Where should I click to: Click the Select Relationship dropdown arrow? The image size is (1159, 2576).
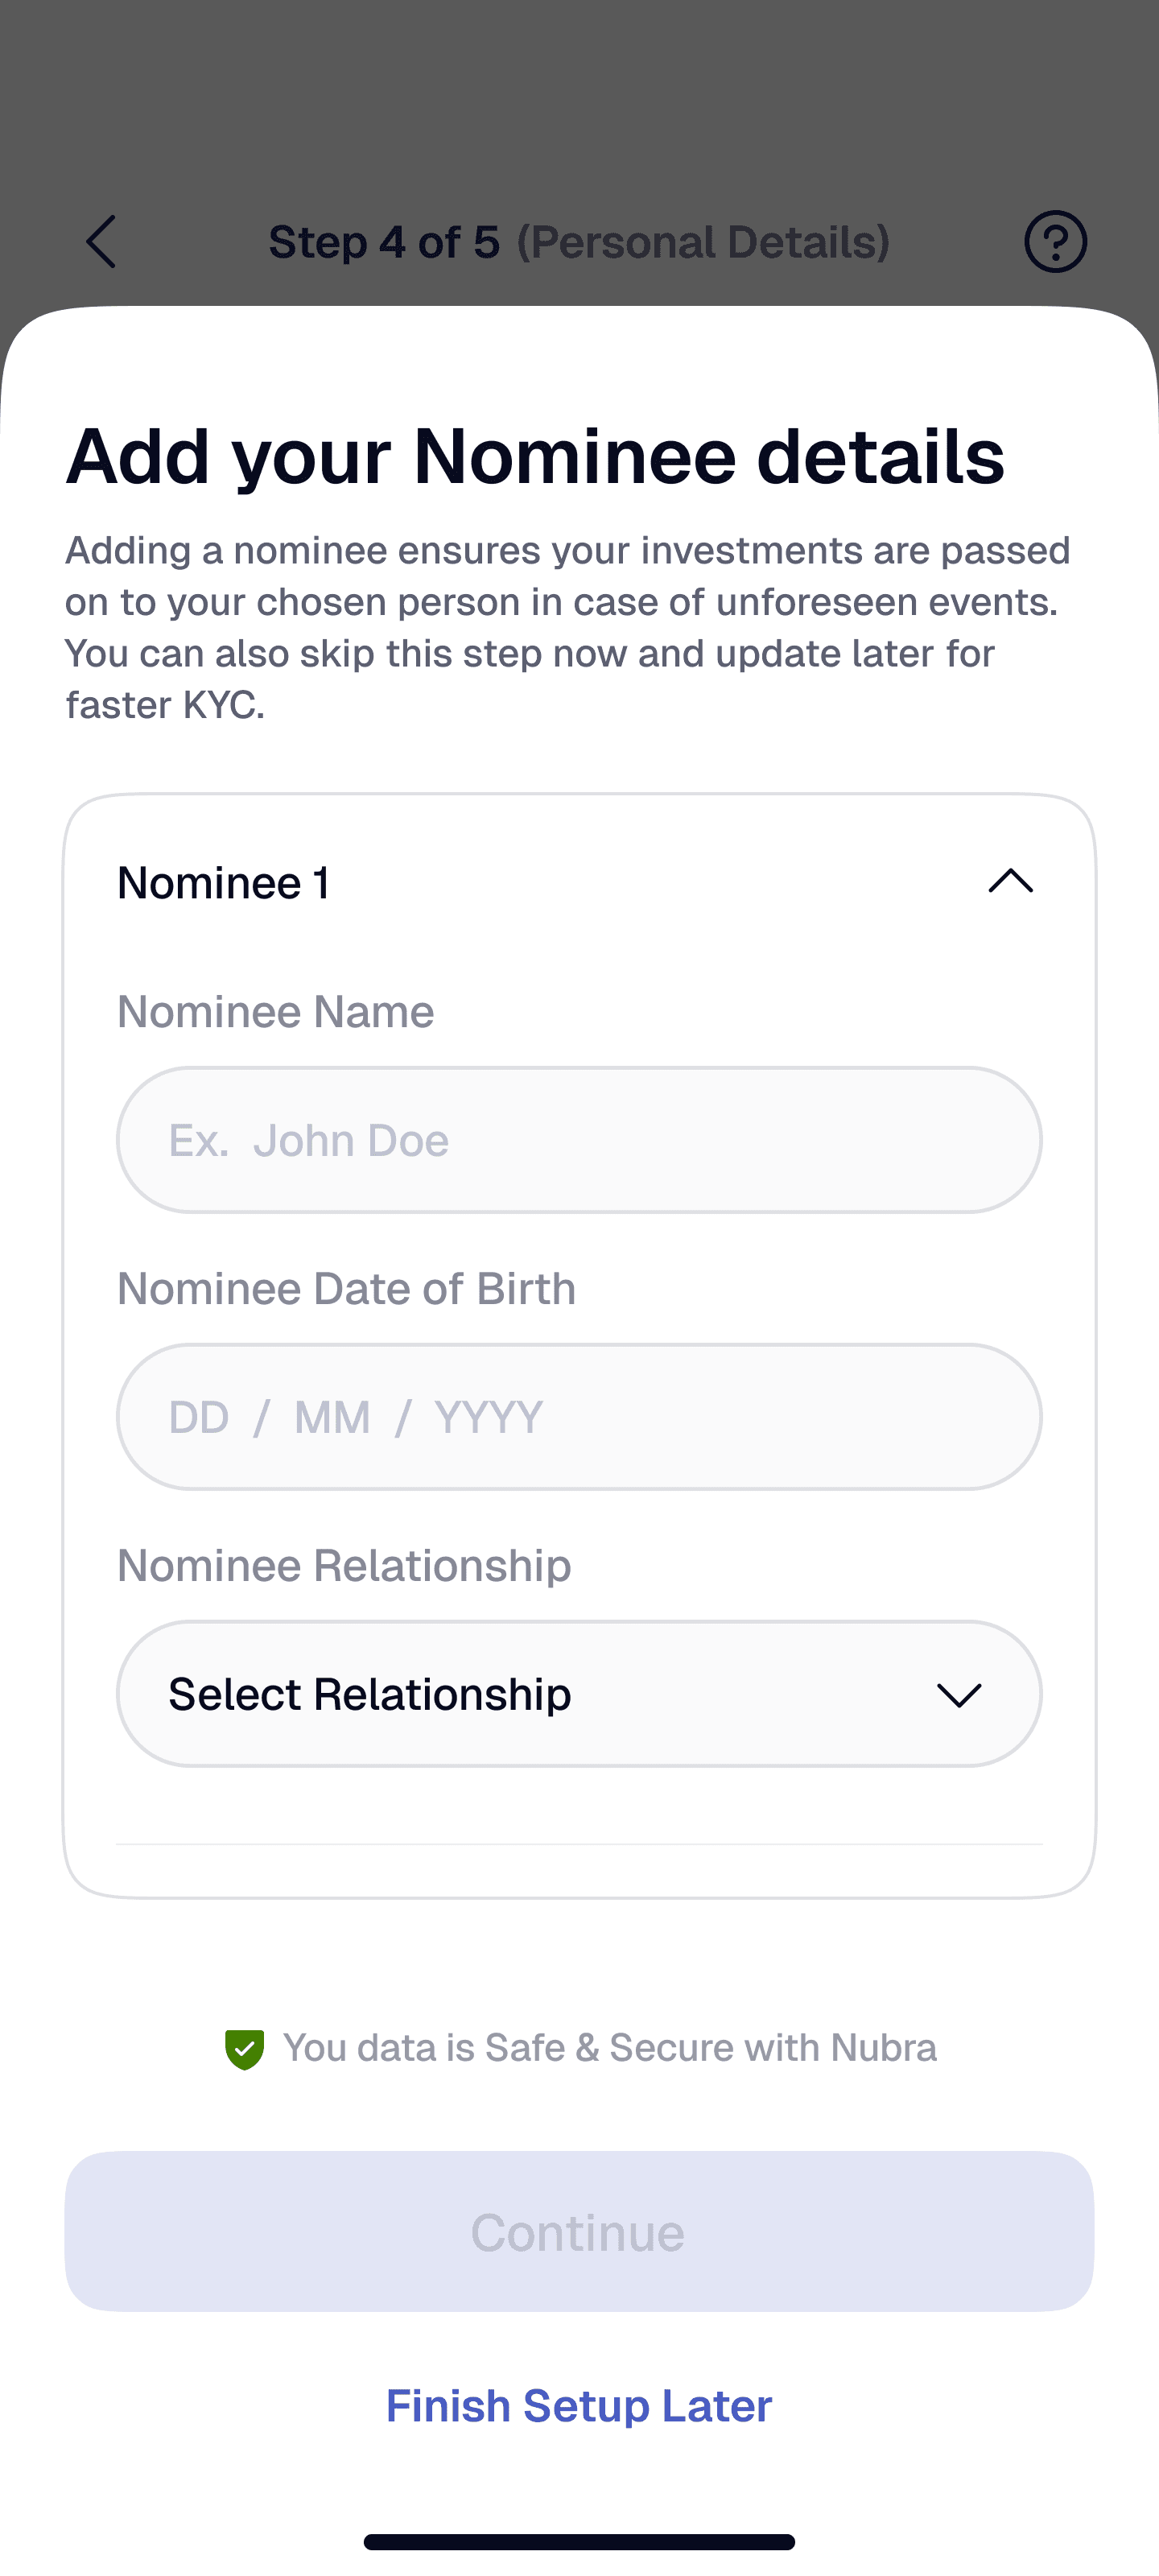point(958,1695)
